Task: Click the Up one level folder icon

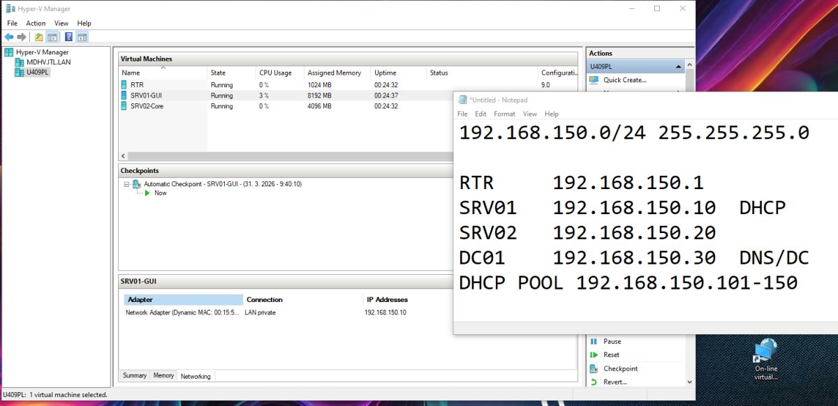Action: click(39, 37)
